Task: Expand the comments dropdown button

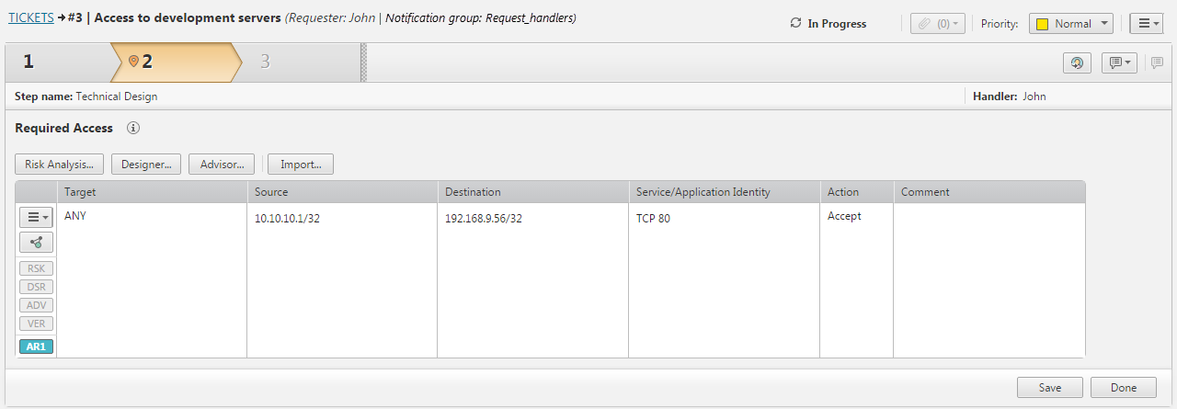Action: [1119, 62]
